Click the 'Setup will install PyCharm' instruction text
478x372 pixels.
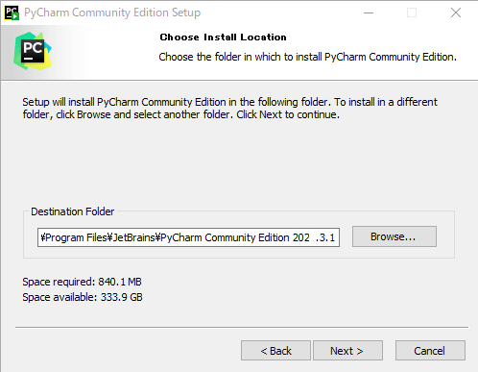pyautogui.click(x=229, y=108)
